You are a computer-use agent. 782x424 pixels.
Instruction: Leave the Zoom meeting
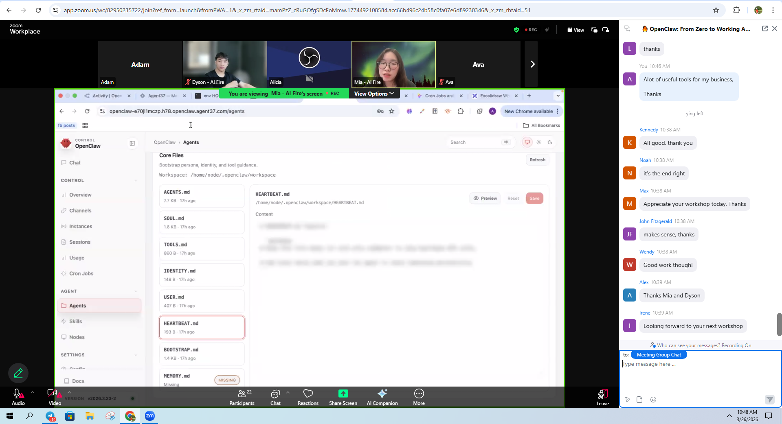603,397
